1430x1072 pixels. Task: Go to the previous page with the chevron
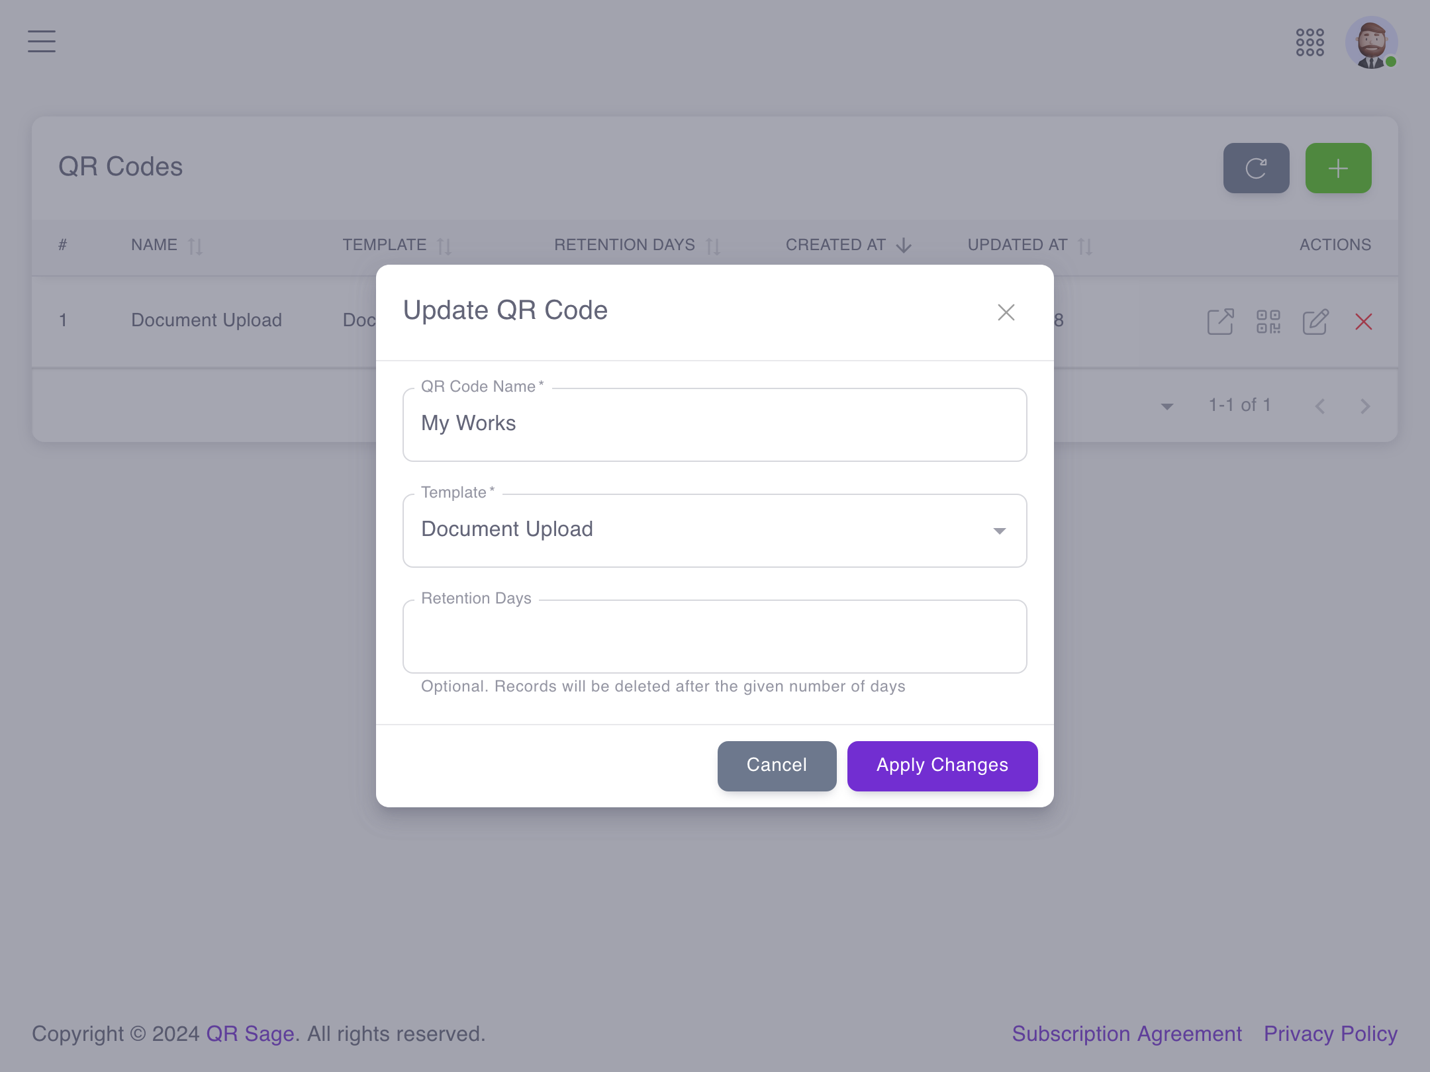coord(1320,406)
